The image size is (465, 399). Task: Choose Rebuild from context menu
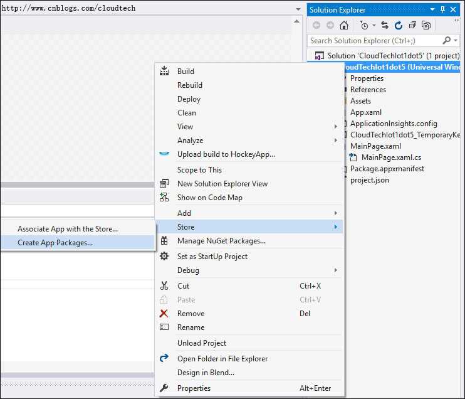(x=249, y=85)
